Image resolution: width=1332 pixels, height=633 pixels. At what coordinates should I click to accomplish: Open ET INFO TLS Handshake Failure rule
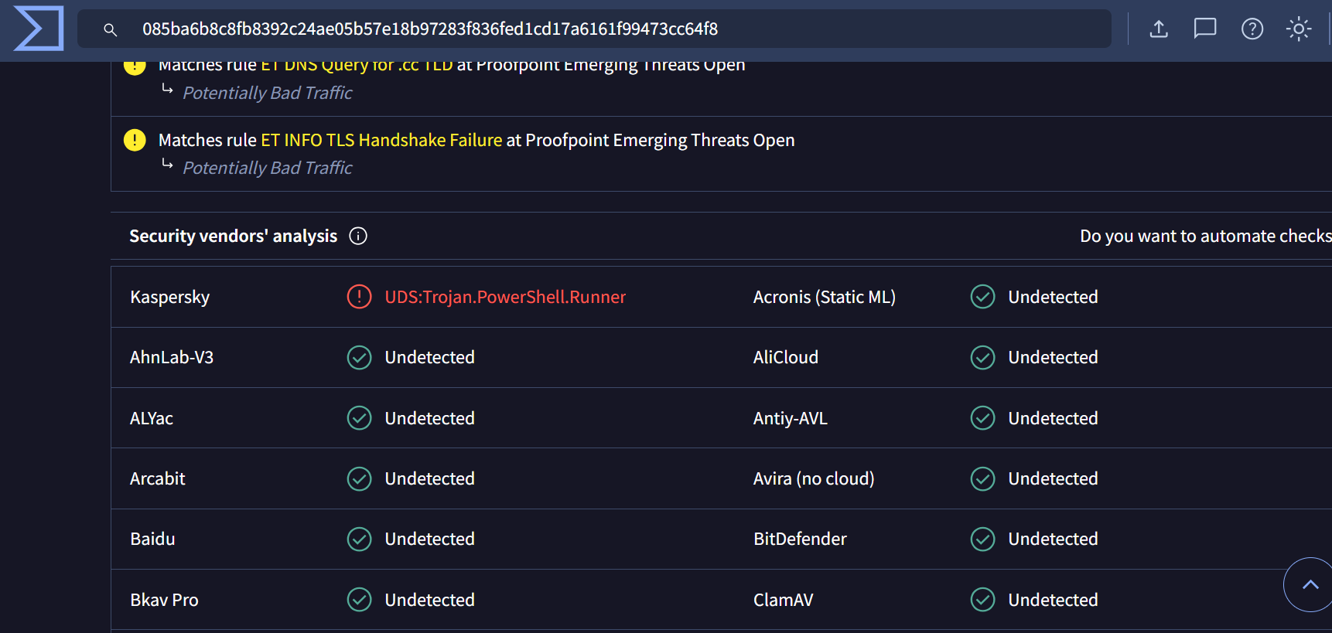(x=381, y=140)
